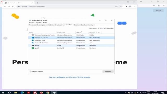Select the Microsoft OneDrive startup icon

[33, 43]
